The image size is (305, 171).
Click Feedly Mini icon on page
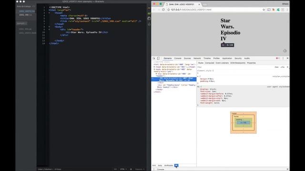click(x=285, y=51)
